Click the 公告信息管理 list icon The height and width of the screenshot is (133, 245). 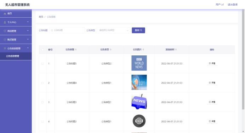click(x=5, y=48)
